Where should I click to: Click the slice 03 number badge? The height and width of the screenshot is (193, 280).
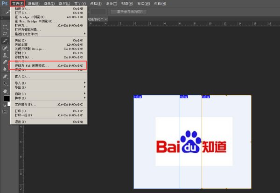pyautogui.click(x=203, y=97)
